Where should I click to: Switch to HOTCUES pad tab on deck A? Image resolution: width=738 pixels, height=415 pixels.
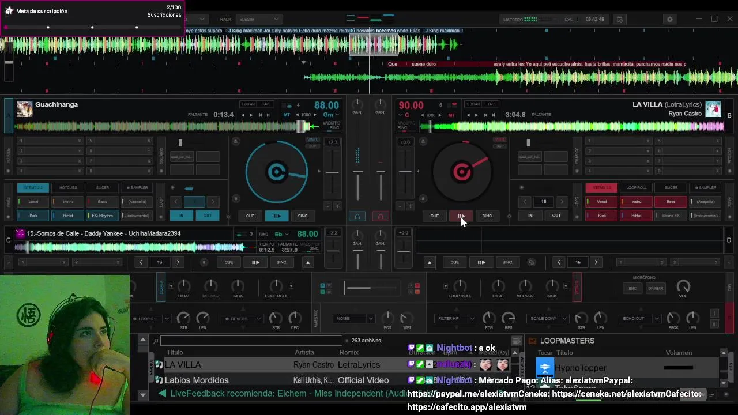click(68, 188)
